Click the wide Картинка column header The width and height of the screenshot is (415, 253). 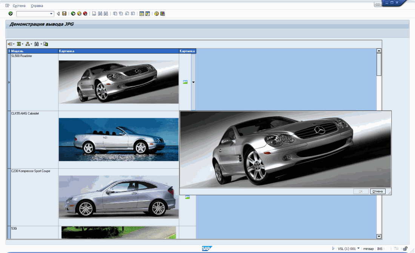click(118, 51)
